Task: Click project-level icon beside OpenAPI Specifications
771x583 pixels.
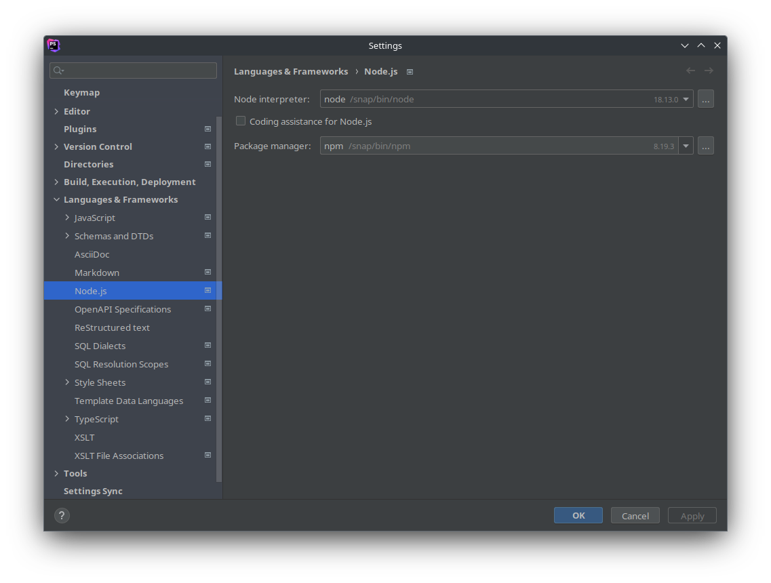Action: point(207,308)
